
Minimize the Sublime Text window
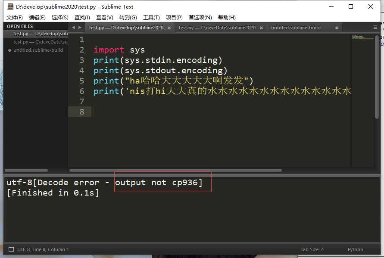331,6
